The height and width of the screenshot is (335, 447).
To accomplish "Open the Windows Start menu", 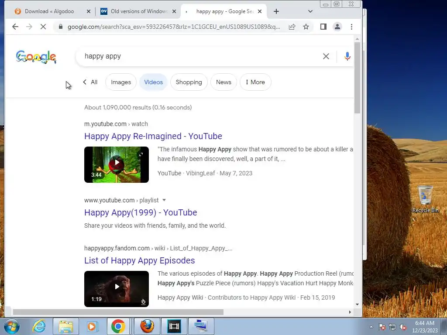I will (x=12, y=326).
